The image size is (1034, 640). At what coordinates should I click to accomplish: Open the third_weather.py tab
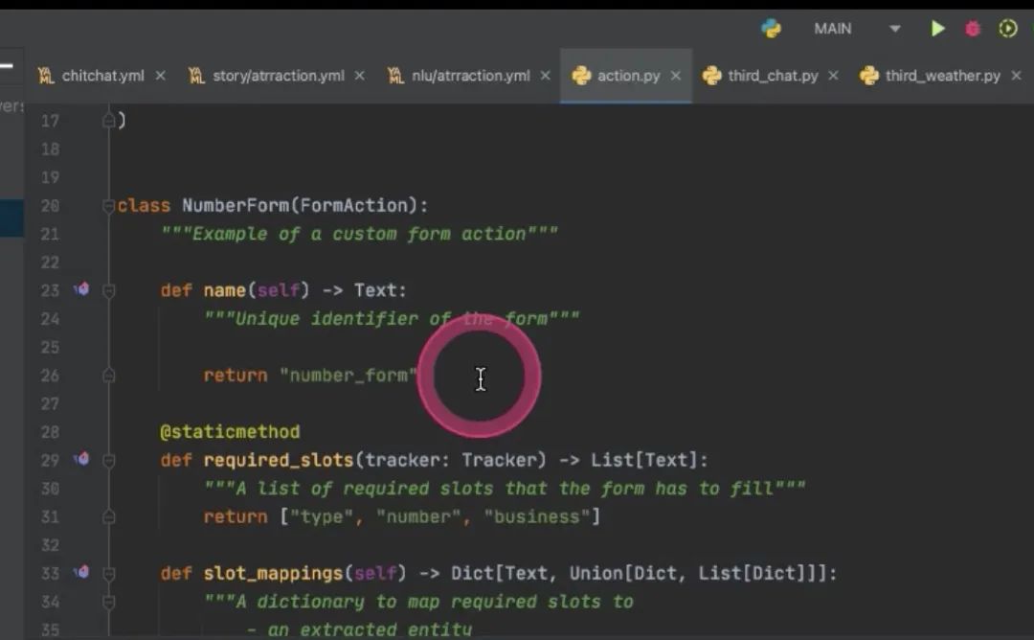coord(943,76)
